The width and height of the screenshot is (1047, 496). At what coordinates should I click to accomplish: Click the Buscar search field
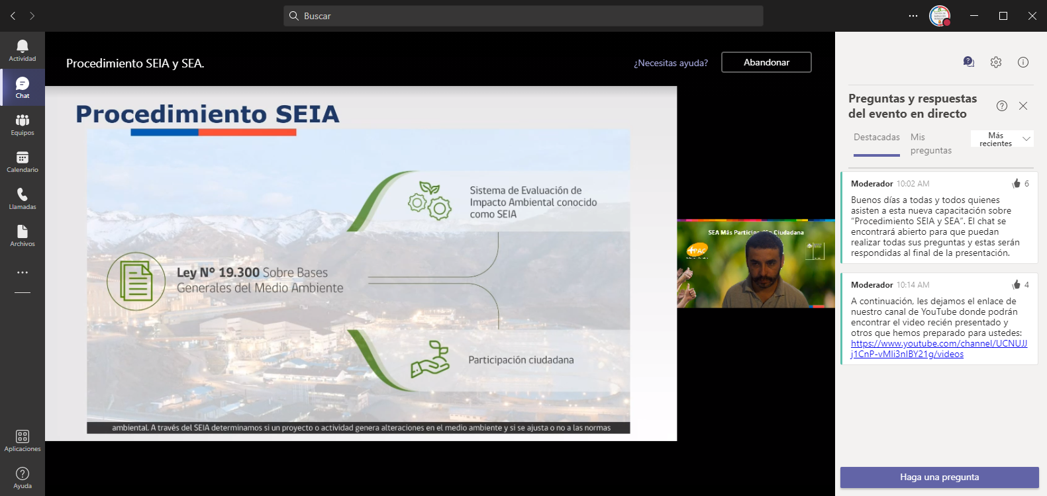523,16
